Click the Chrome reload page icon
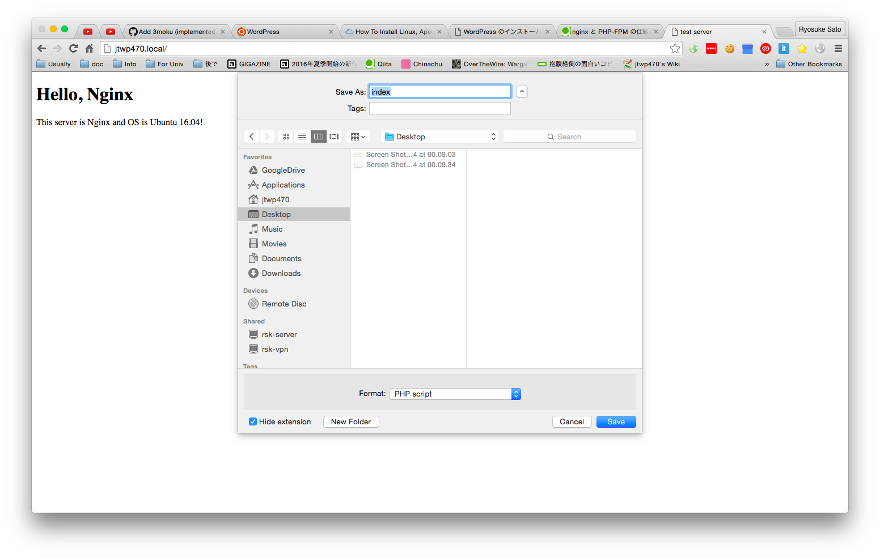 pyautogui.click(x=73, y=49)
